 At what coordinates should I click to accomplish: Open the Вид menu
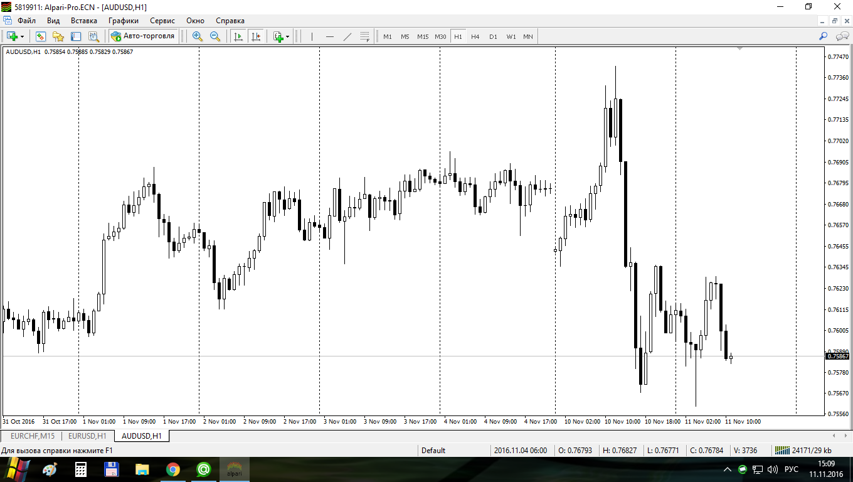tap(53, 21)
